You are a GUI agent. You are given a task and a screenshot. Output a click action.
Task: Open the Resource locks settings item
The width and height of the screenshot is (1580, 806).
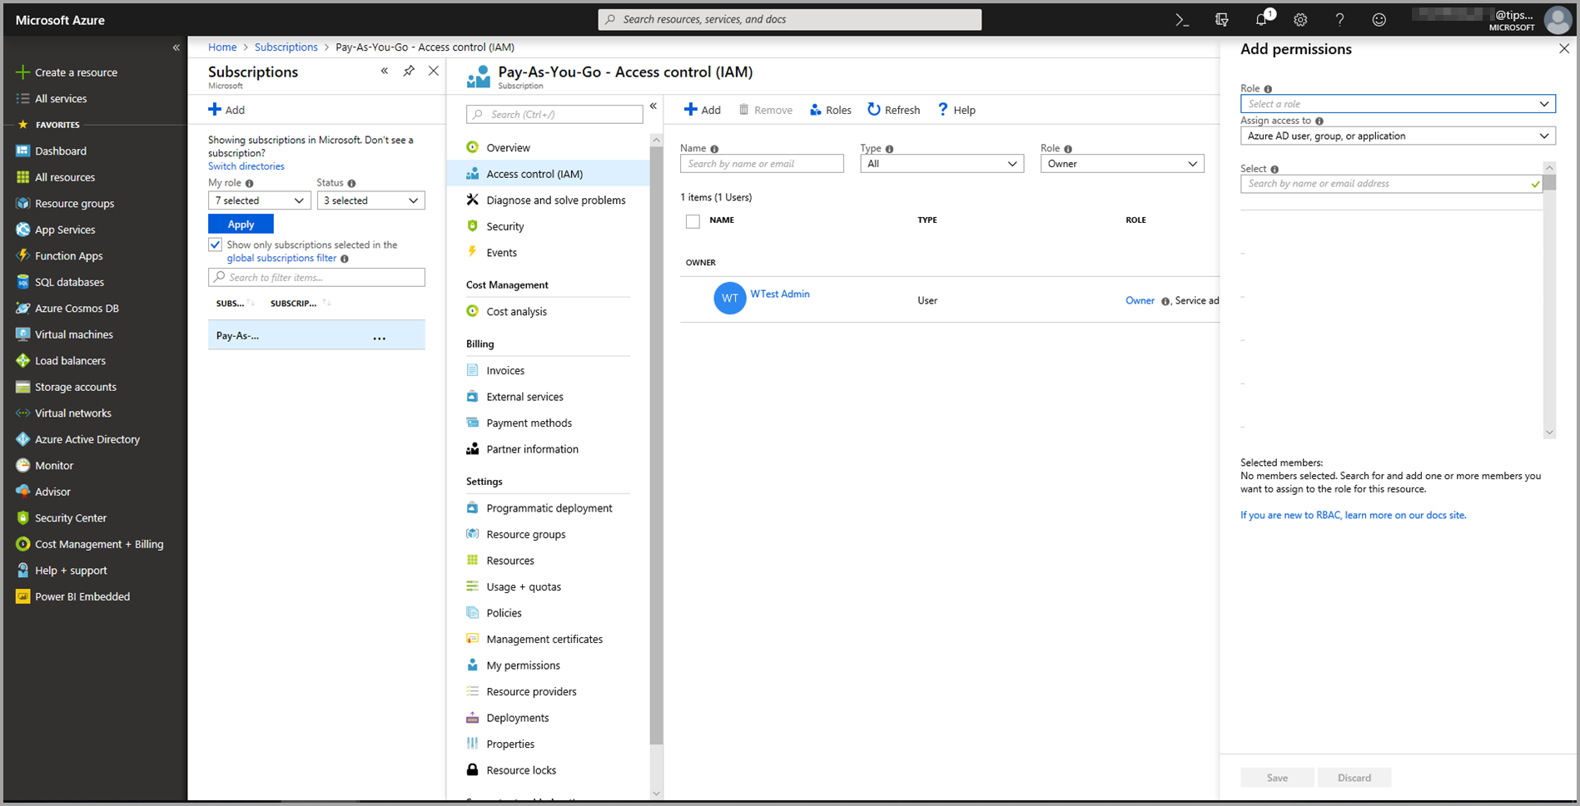pos(521,769)
